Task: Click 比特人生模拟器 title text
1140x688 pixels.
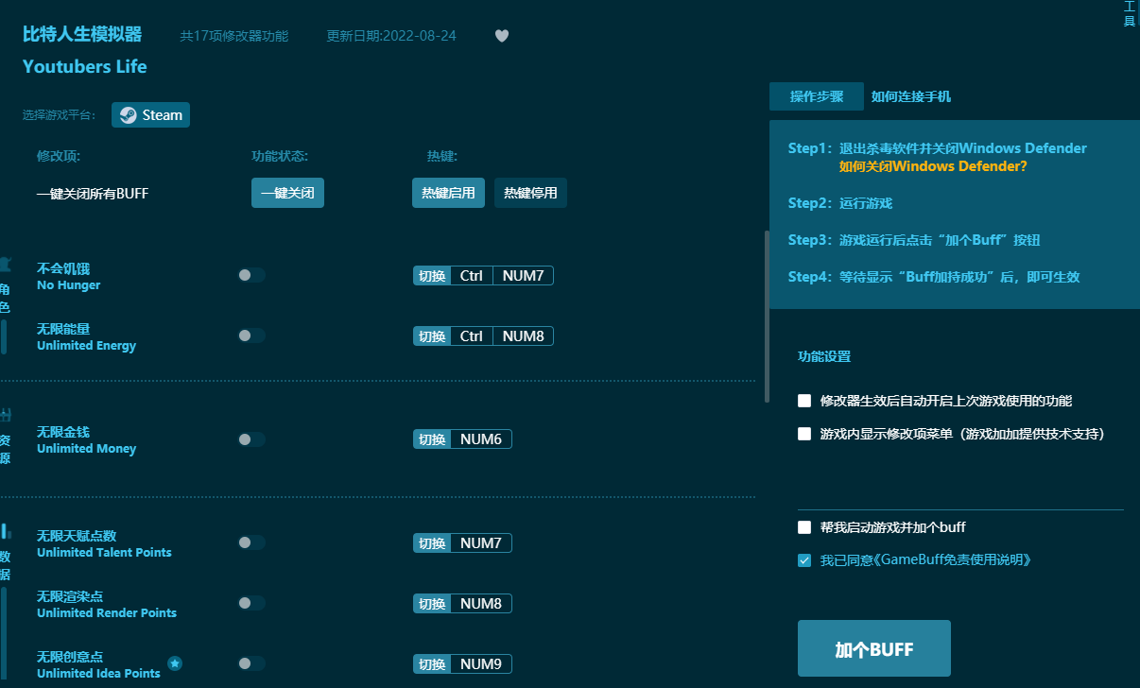Action: [x=82, y=35]
